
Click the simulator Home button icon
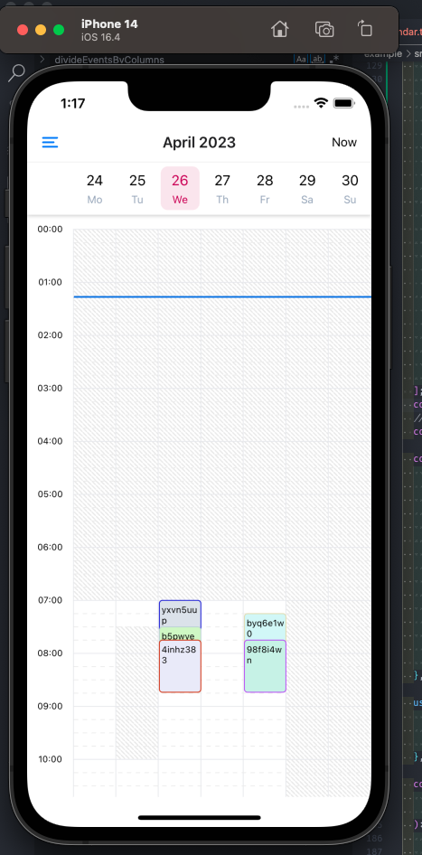tap(280, 29)
